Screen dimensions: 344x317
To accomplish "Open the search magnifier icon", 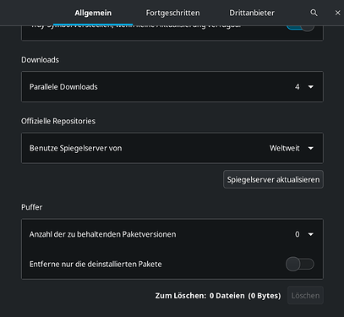I will tap(314, 13).
